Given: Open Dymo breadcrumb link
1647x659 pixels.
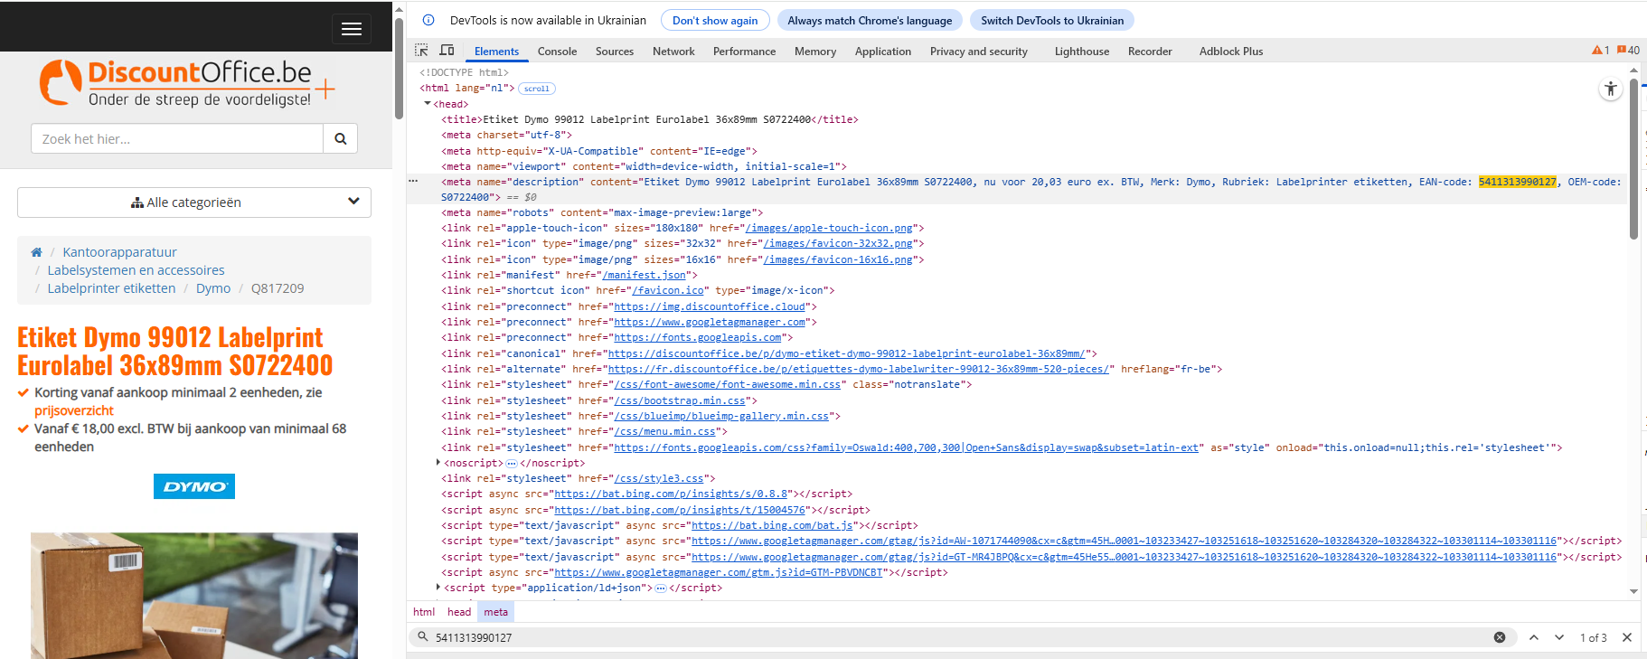Looking at the screenshot, I should [213, 288].
